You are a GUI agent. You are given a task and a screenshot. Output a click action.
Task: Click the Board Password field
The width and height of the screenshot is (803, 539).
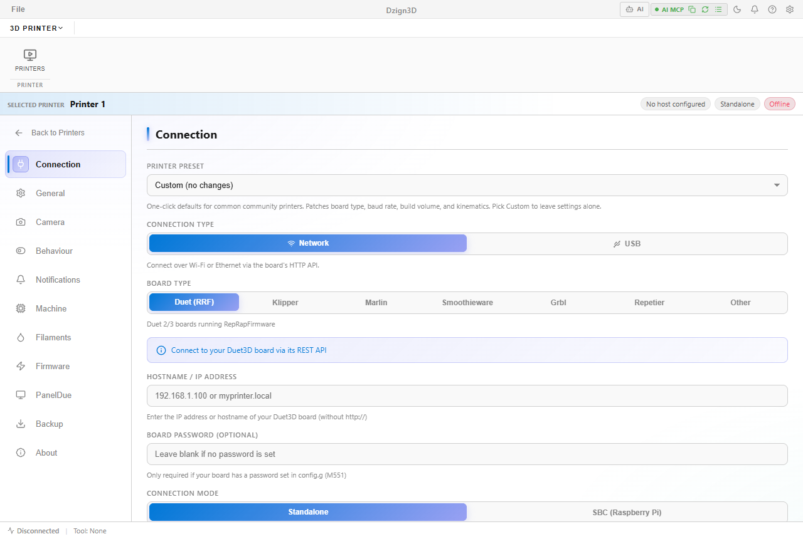467,454
